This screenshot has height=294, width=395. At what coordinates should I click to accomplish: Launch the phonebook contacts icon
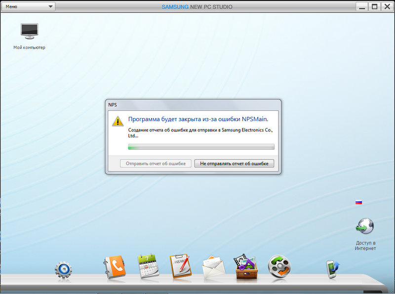(115, 267)
